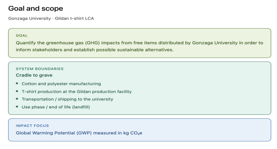The height and width of the screenshot is (149, 277).
Task: Click the SYSTEM BOUNDARIES label
Action: [x=40, y=69]
